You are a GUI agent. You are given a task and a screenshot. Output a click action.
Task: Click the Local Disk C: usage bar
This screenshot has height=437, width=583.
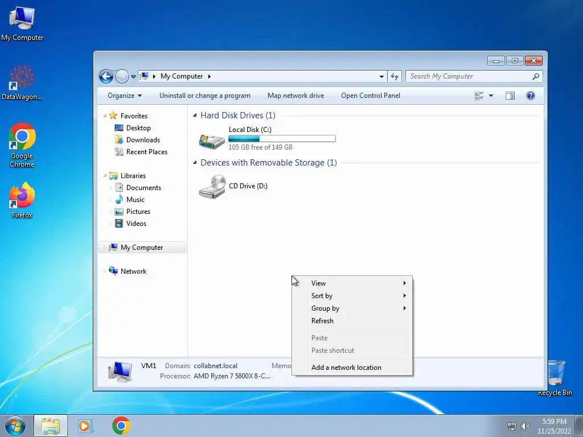tap(282, 139)
